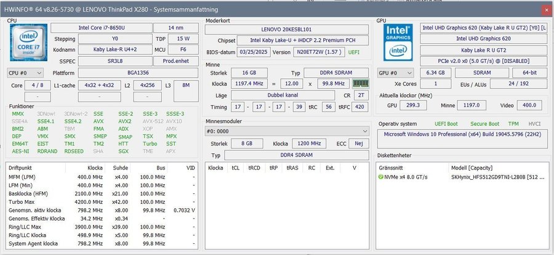Close the HWiNFO summary window
Viewport: 554px width, 255px height.
(546, 10)
